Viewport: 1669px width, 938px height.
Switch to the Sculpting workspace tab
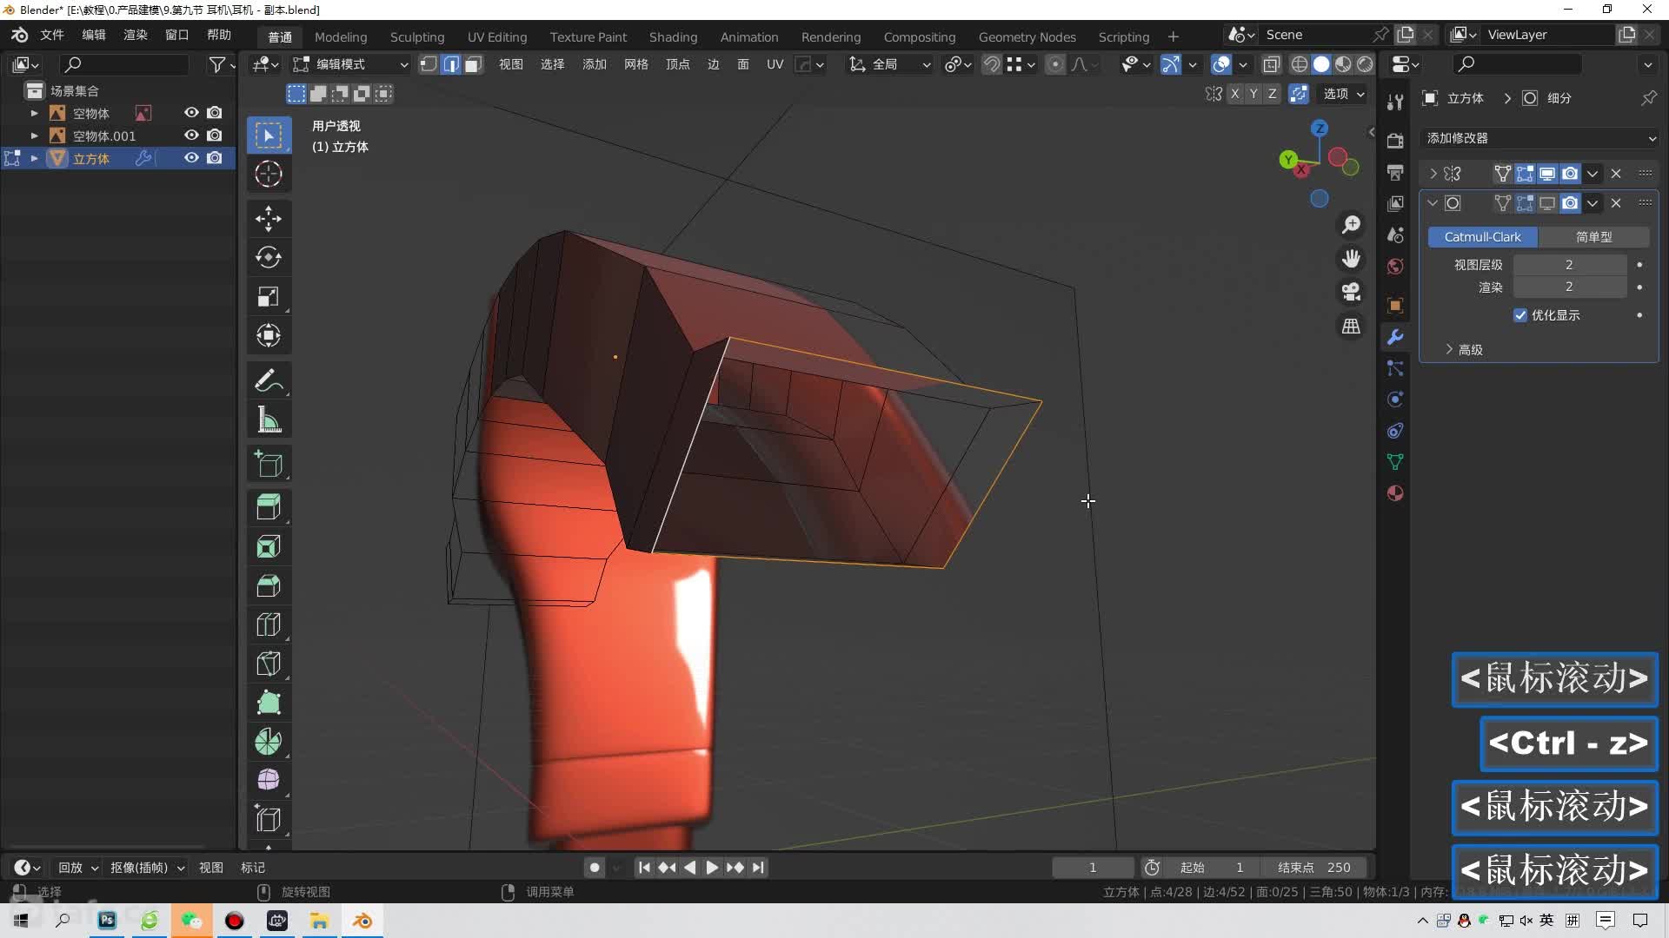[x=417, y=36]
